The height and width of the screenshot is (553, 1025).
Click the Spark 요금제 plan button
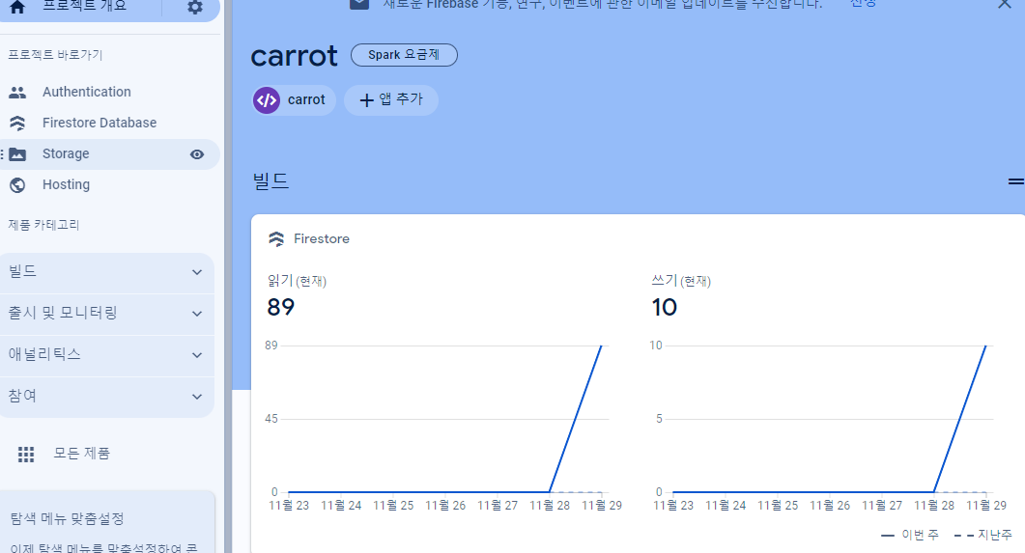[x=404, y=55]
